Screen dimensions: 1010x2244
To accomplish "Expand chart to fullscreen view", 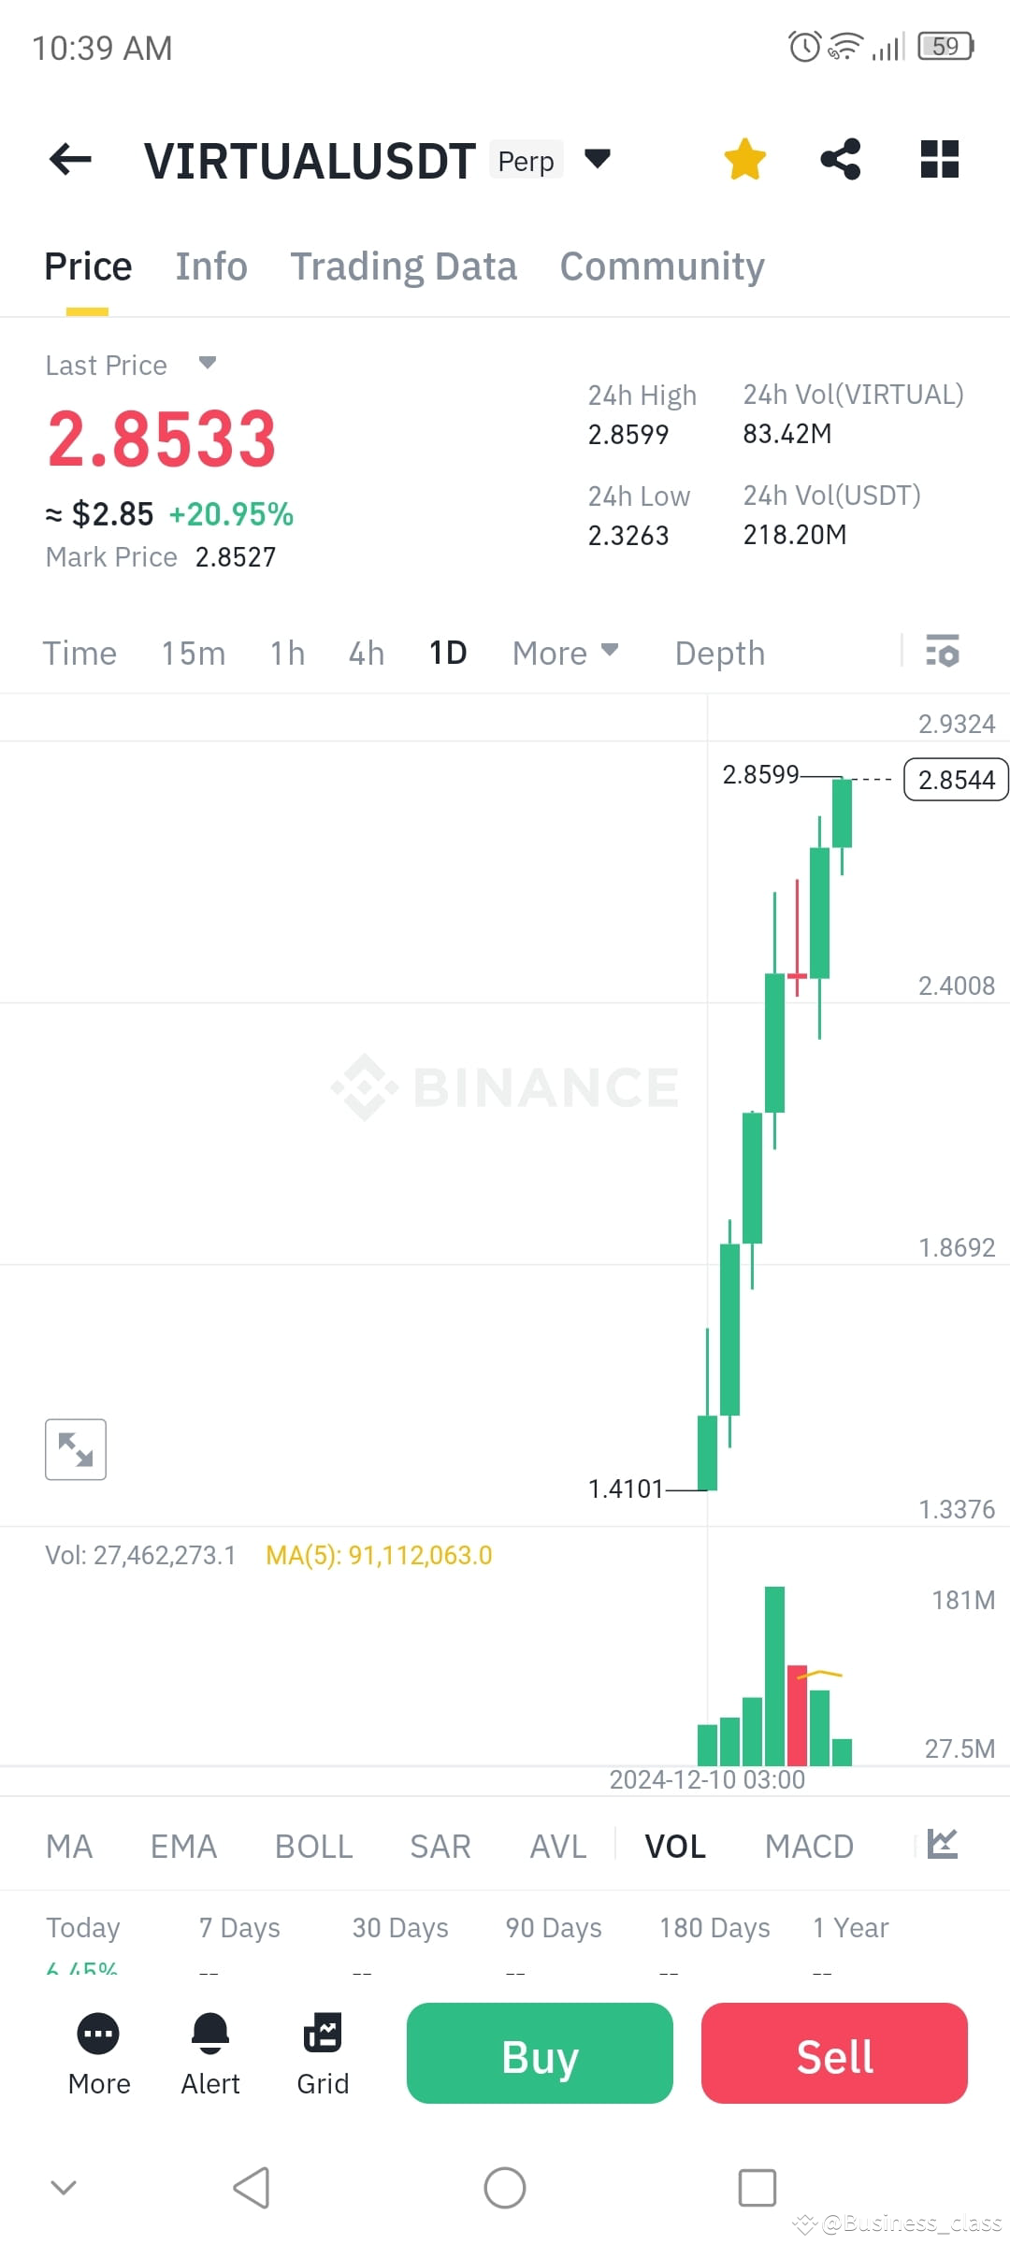I will [75, 1449].
